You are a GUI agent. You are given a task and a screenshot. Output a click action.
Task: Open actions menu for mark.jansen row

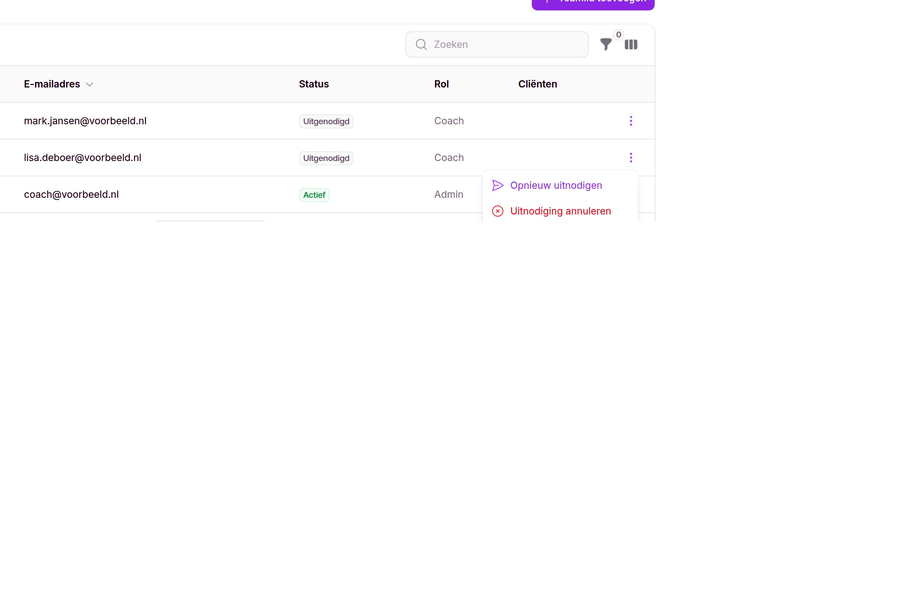(x=631, y=121)
